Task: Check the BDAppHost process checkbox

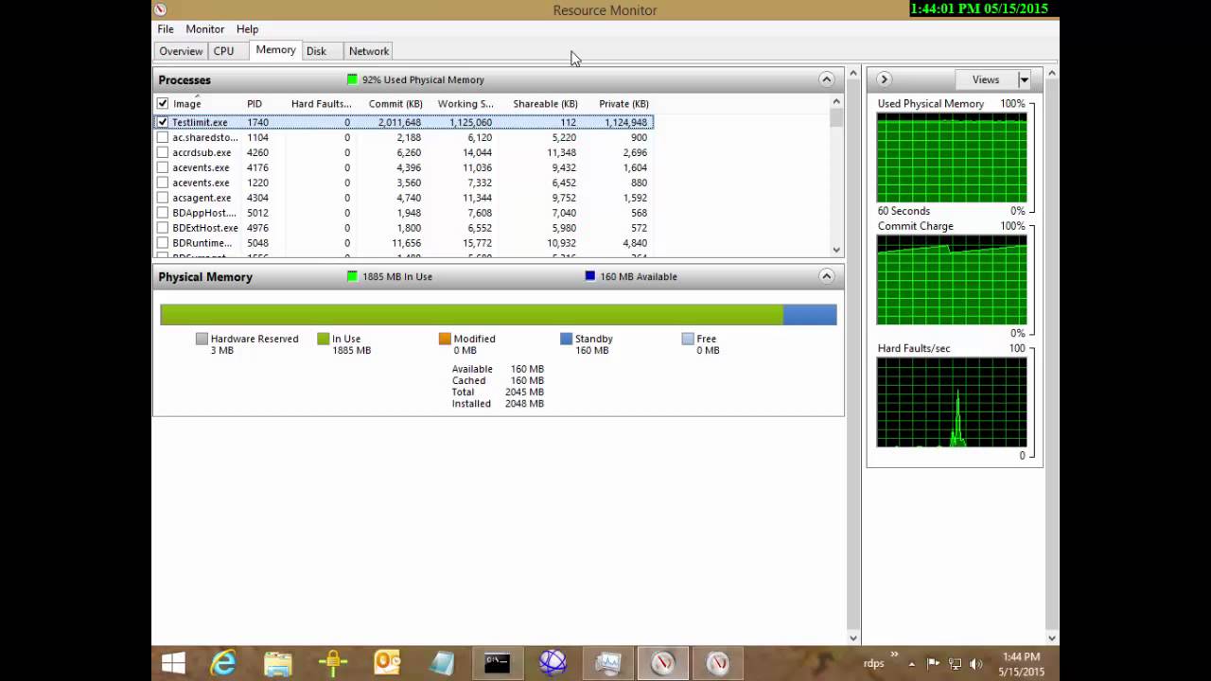Action: click(x=163, y=213)
